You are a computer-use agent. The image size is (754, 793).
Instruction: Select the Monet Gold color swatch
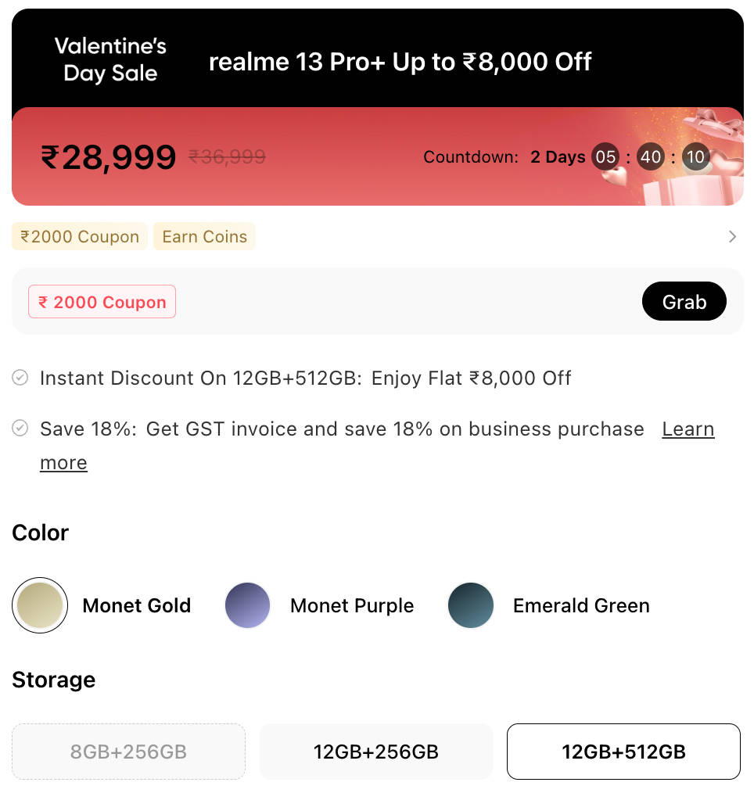(40, 605)
